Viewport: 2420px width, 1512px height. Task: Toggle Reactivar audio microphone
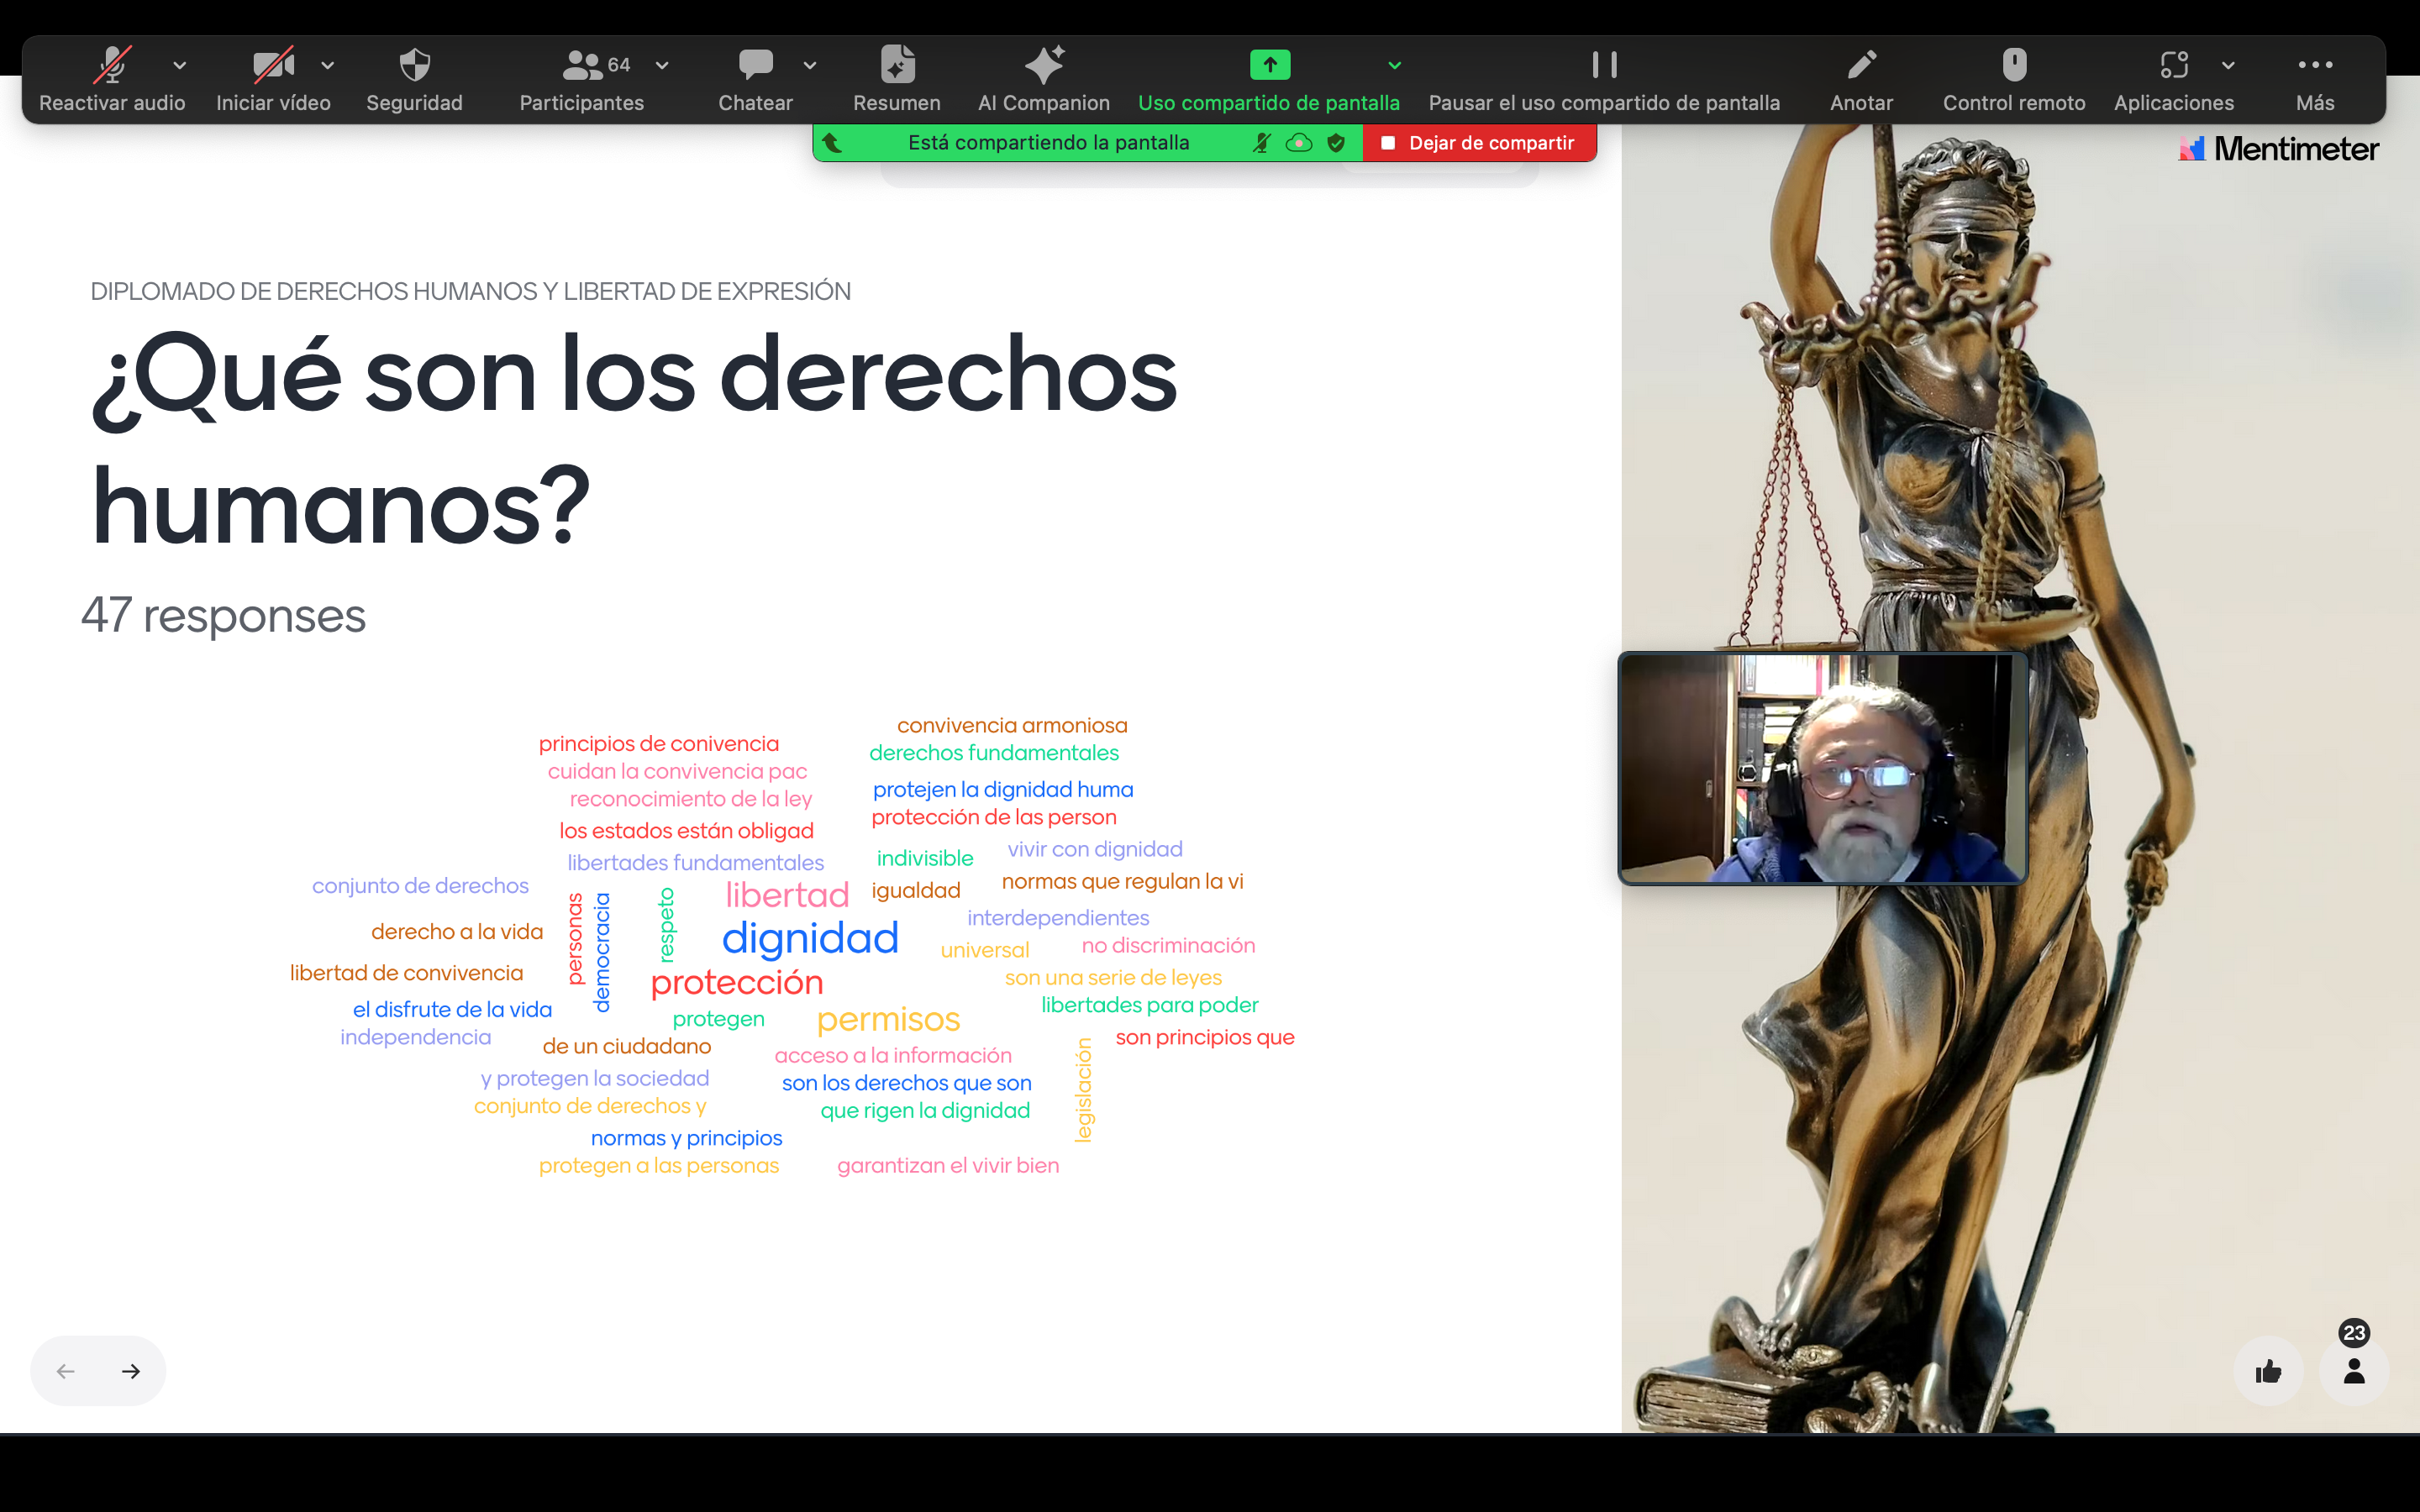[112, 66]
